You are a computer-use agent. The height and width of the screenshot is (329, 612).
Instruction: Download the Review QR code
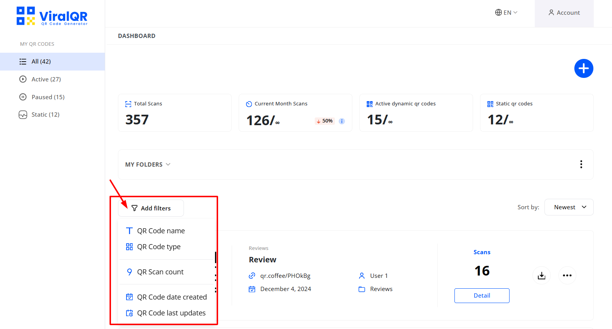point(542,276)
